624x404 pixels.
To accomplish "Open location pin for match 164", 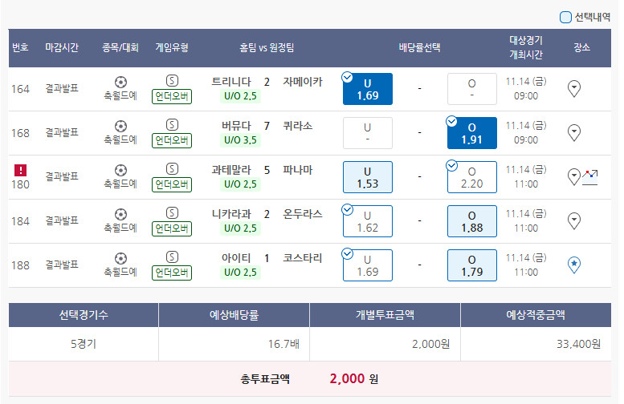I will pos(574,88).
